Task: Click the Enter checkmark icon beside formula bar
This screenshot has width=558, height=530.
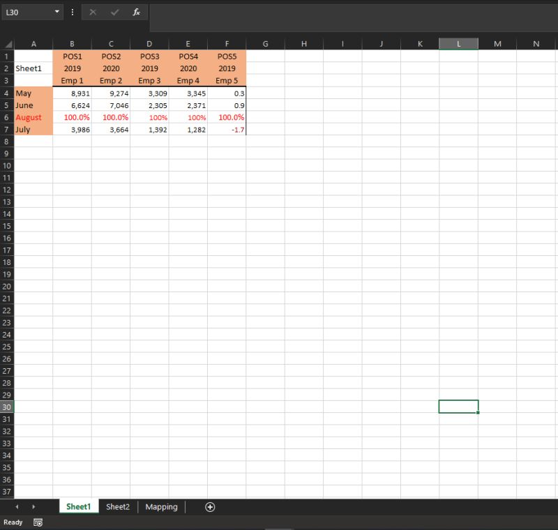Action: coord(115,12)
